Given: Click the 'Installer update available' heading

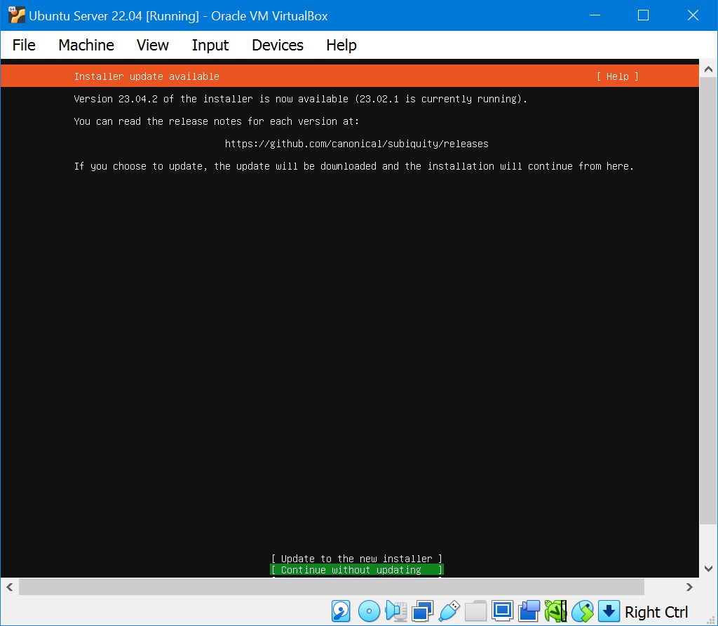Looking at the screenshot, I should tap(147, 76).
